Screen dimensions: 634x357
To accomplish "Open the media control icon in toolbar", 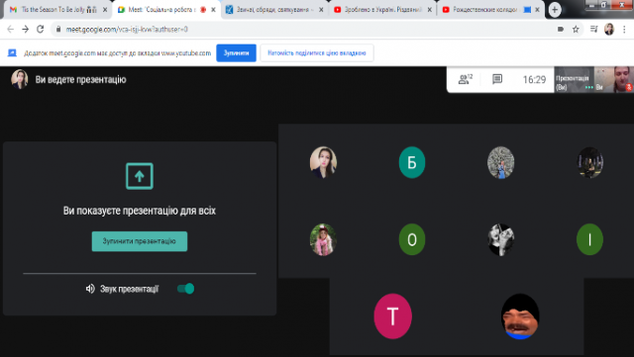I will 593,29.
